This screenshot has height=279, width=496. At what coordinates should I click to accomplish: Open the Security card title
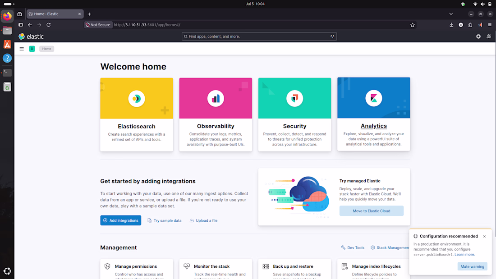[294, 126]
